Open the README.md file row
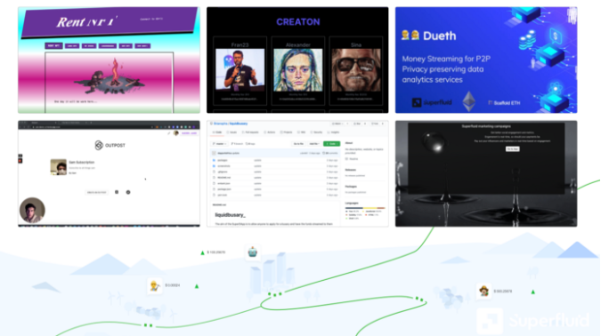Screen dimensions: 601x336 pyautogui.click(x=274, y=178)
